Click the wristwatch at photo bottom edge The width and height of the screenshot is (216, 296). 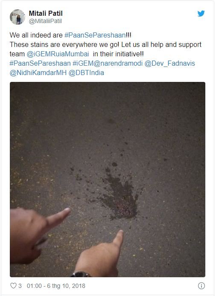click(81, 274)
